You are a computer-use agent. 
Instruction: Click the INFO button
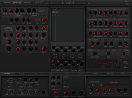click(127, 4)
